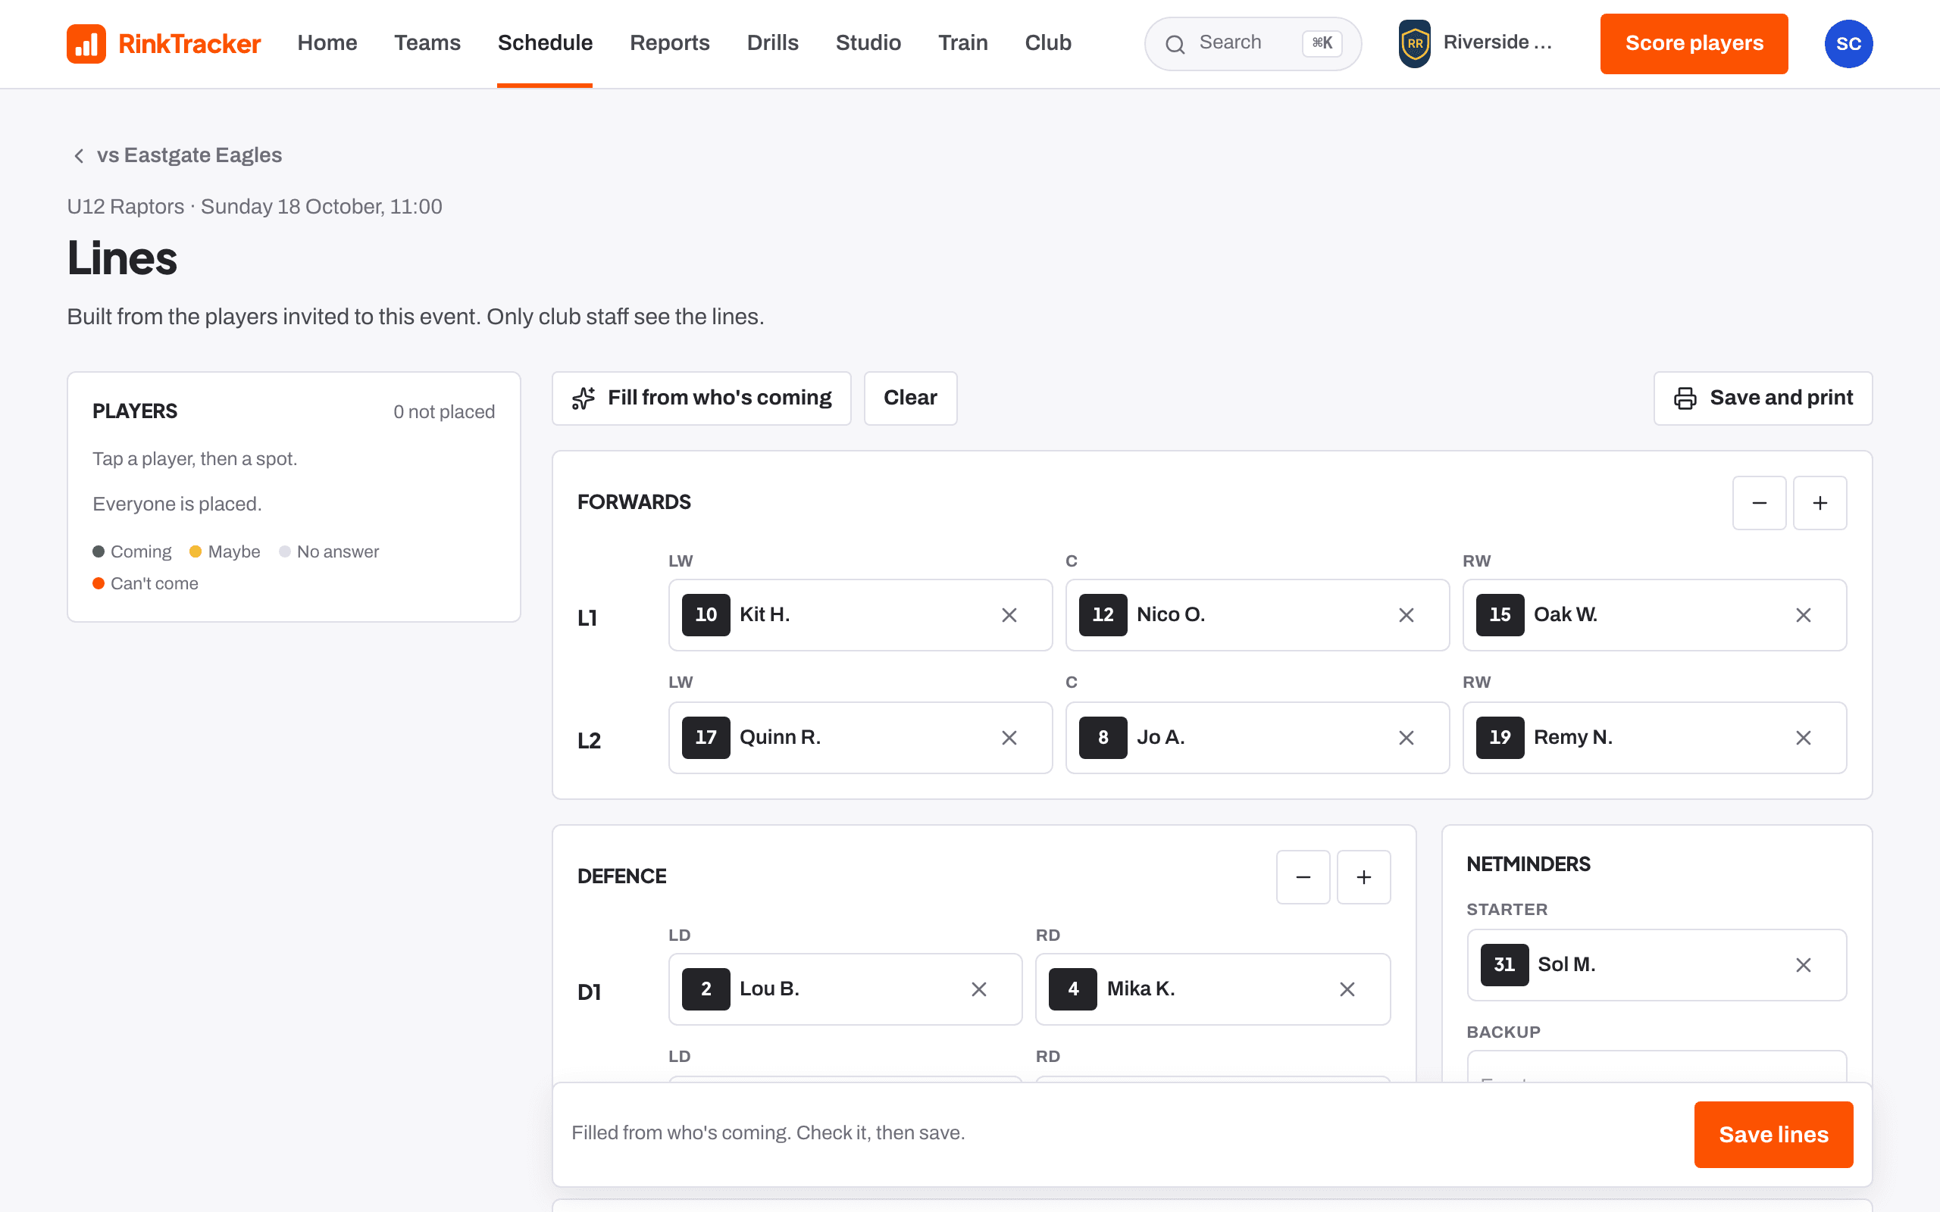Viewport: 1940px width, 1212px height.
Task: Remove a defence pair with minus
Action: tap(1303, 878)
